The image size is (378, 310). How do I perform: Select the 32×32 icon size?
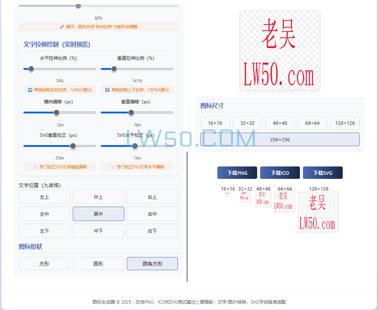point(247,122)
